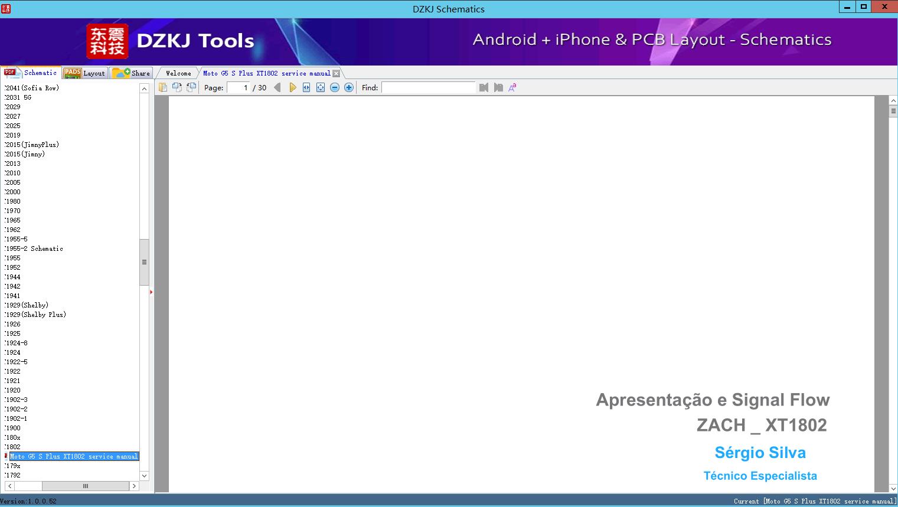Screen dimensions: 898x507
Task: Select the 2029 list entry
Action: point(12,107)
